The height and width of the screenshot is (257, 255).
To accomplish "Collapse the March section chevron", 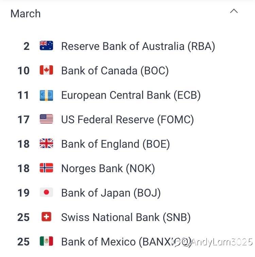I will point(234,11).
